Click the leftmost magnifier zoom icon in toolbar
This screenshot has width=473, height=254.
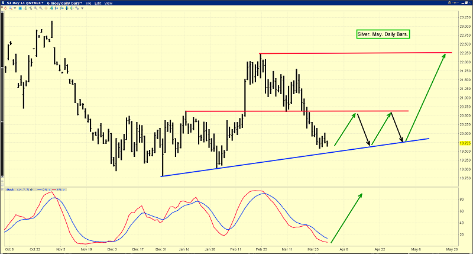point(10,8)
